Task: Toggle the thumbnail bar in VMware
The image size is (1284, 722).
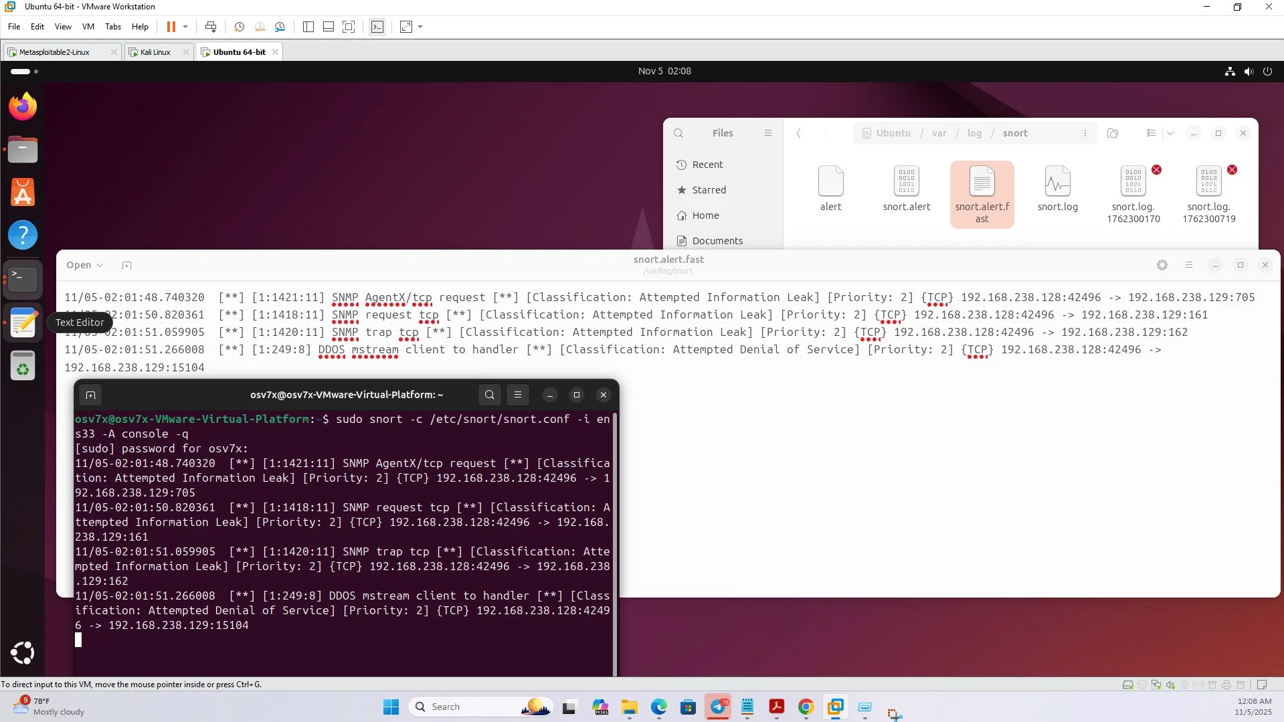Action: click(329, 27)
